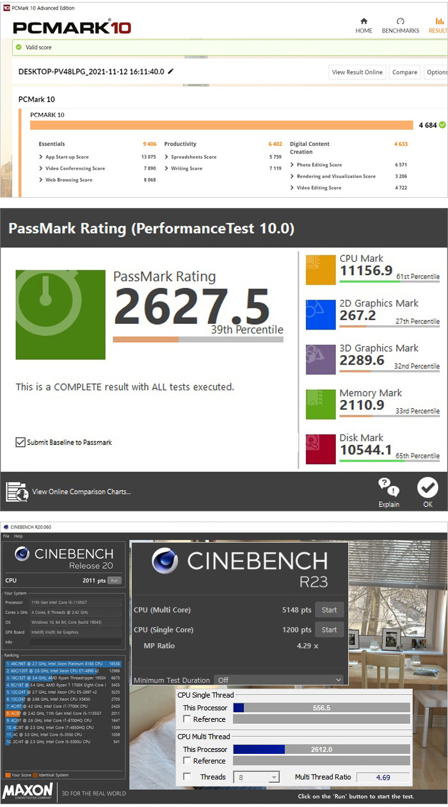The image size is (448, 807).
Task: Select ranking row Core i5-1135G7
Action: click(x=63, y=712)
